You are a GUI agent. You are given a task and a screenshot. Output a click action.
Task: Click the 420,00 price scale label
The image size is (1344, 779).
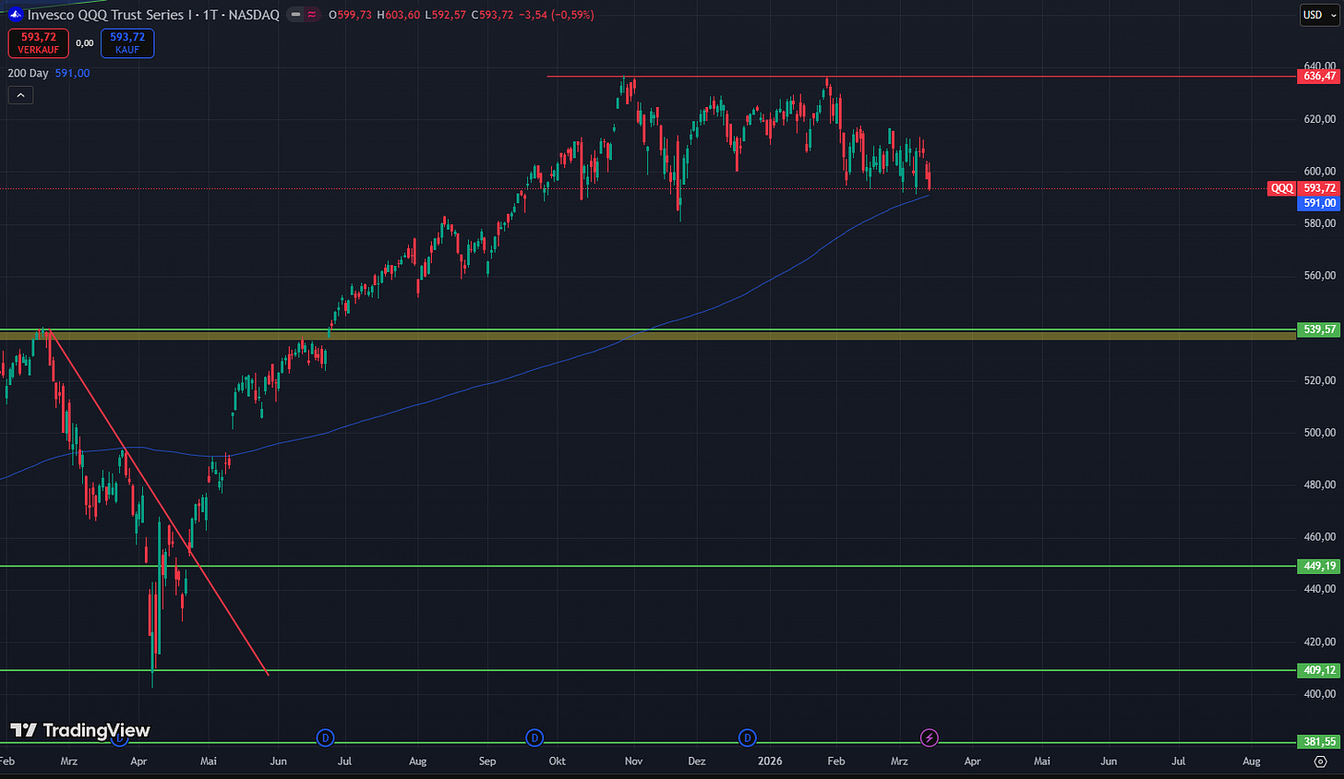1319,641
